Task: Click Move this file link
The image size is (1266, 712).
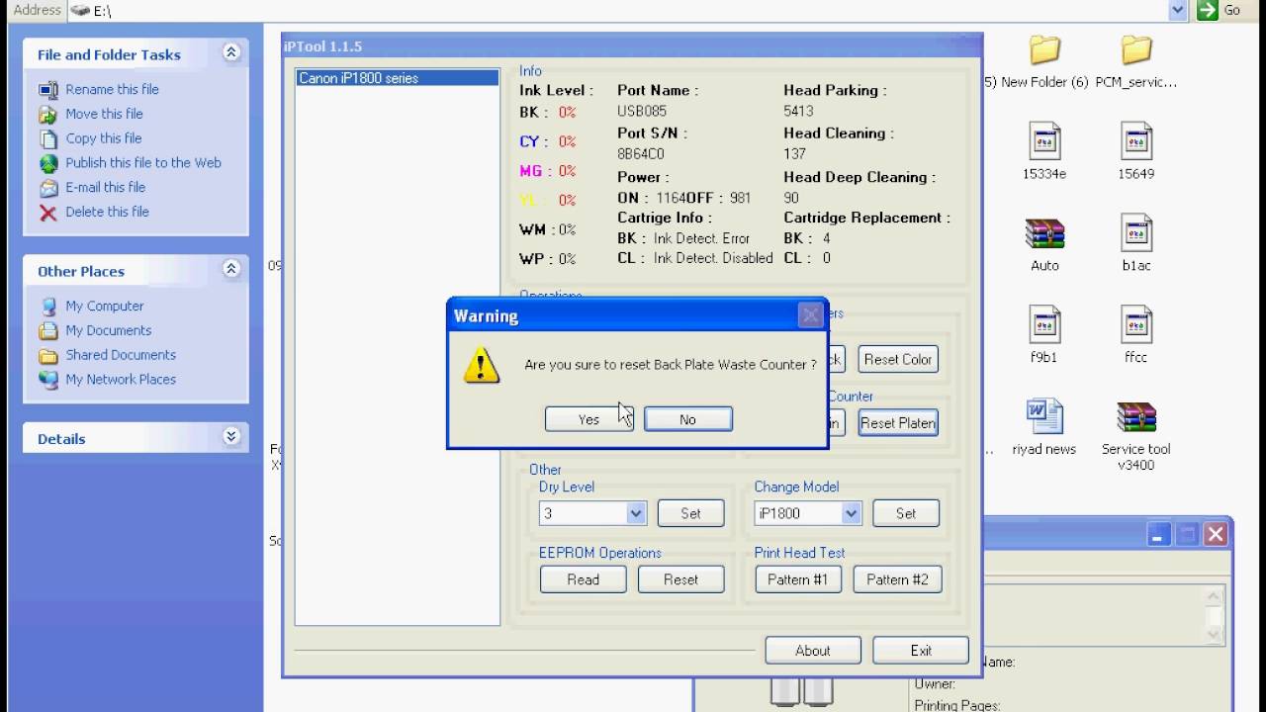Action: 104,114
